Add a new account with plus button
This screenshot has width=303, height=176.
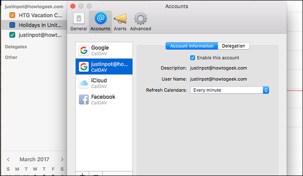pyautogui.click(x=83, y=174)
